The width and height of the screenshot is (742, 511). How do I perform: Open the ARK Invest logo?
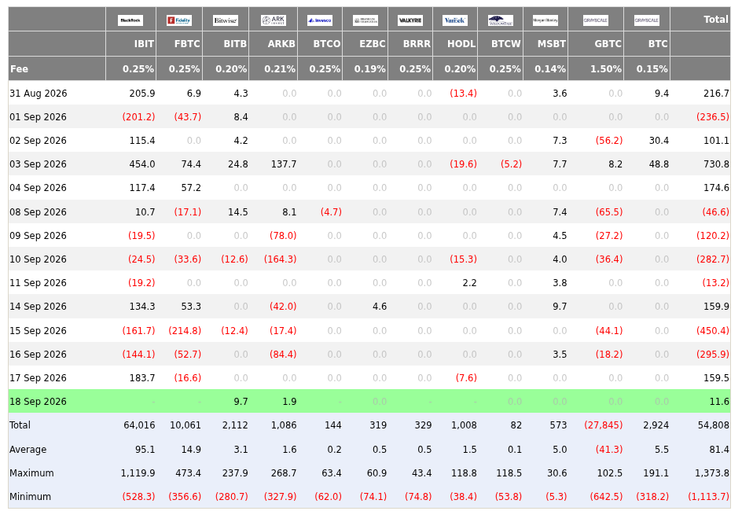273,20
